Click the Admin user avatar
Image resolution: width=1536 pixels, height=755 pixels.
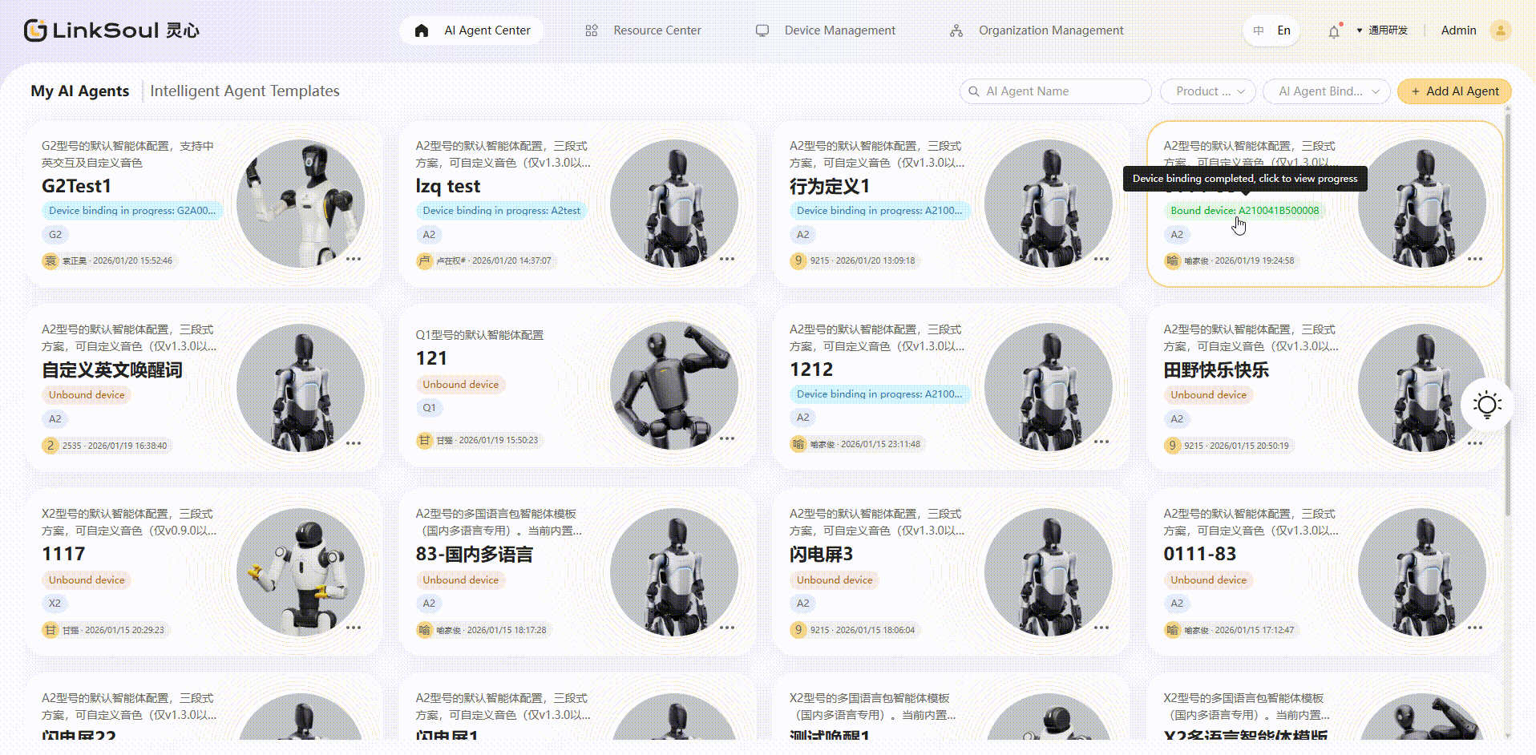click(1500, 30)
